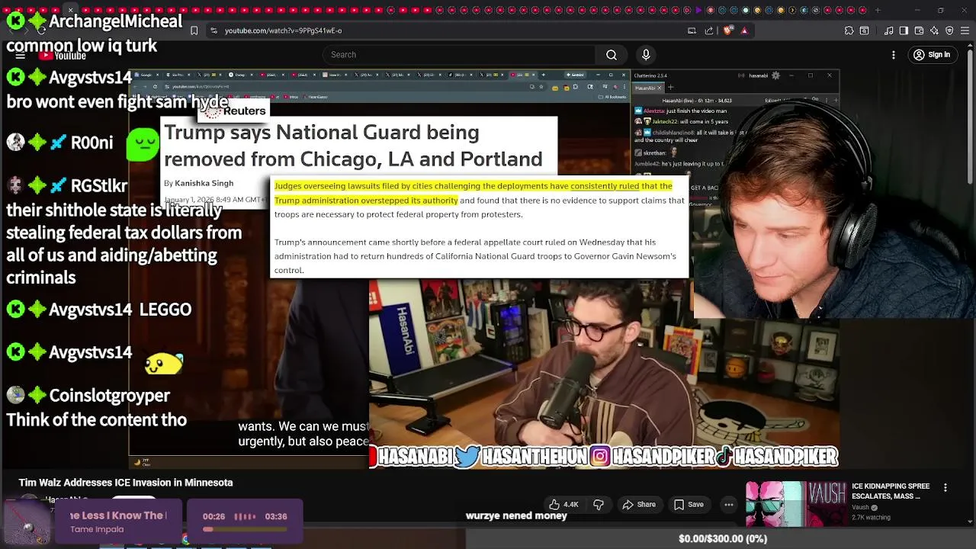This screenshot has width=976, height=549.
Task: Seek the Tame Impala song progress bar
Action: (x=245, y=528)
